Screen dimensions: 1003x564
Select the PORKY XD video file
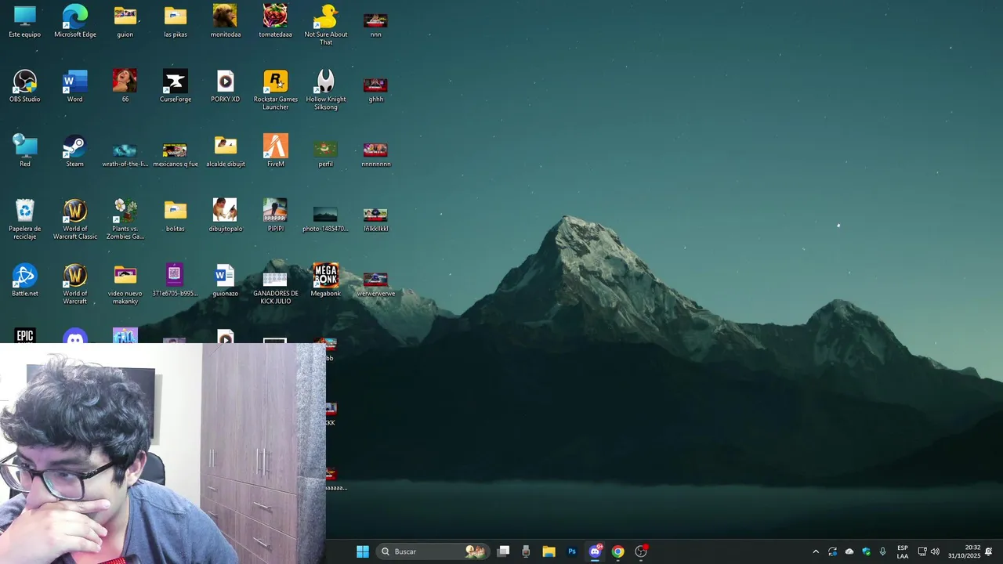pos(226,86)
